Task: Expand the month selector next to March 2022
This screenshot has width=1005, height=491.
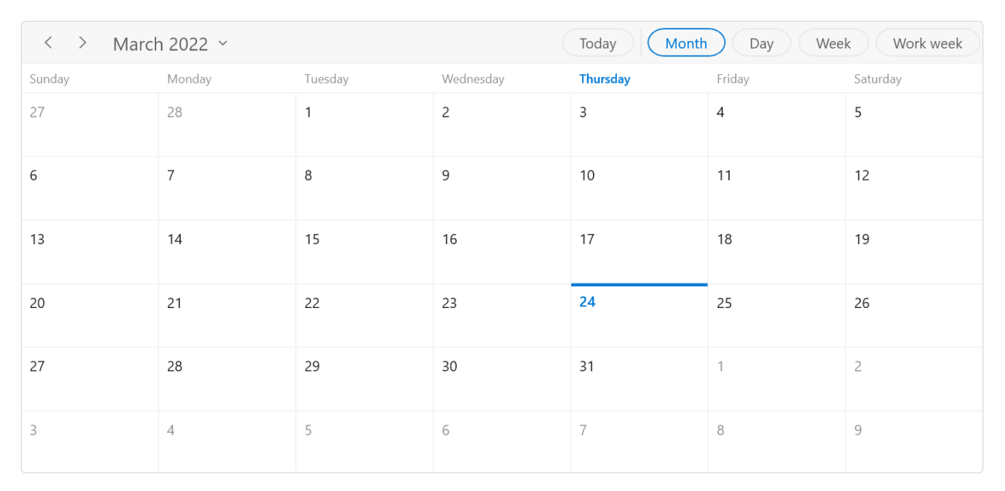Action: click(223, 44)
